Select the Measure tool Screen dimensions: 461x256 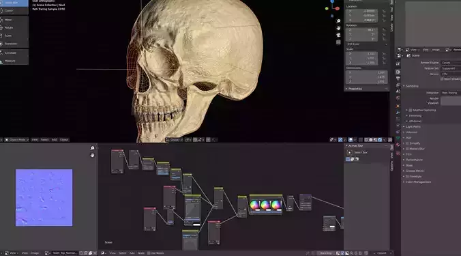(x=14, y=61)
